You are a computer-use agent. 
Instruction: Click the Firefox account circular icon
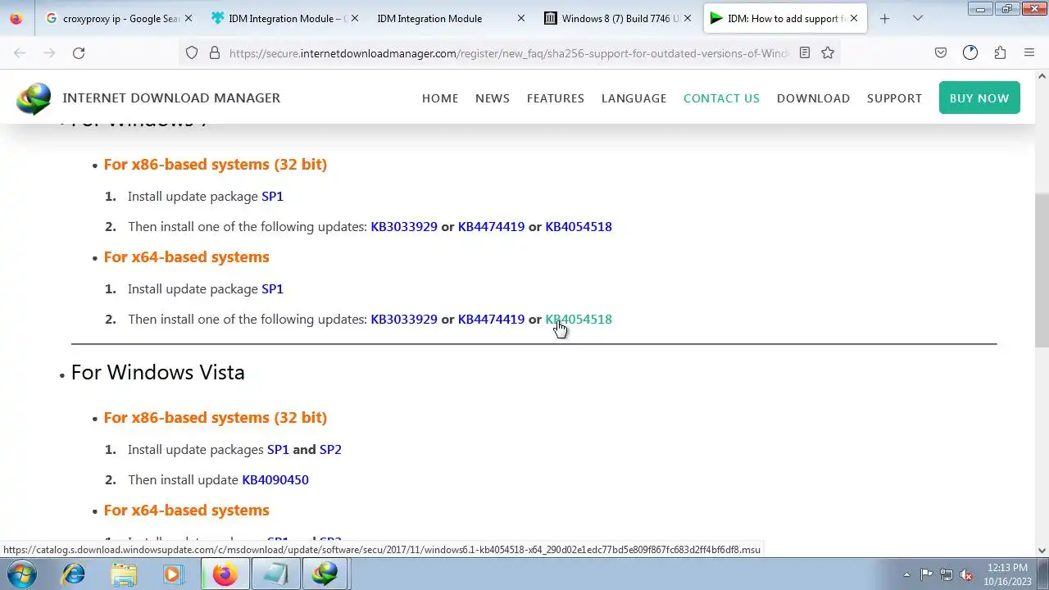click(x=970, y=52)
